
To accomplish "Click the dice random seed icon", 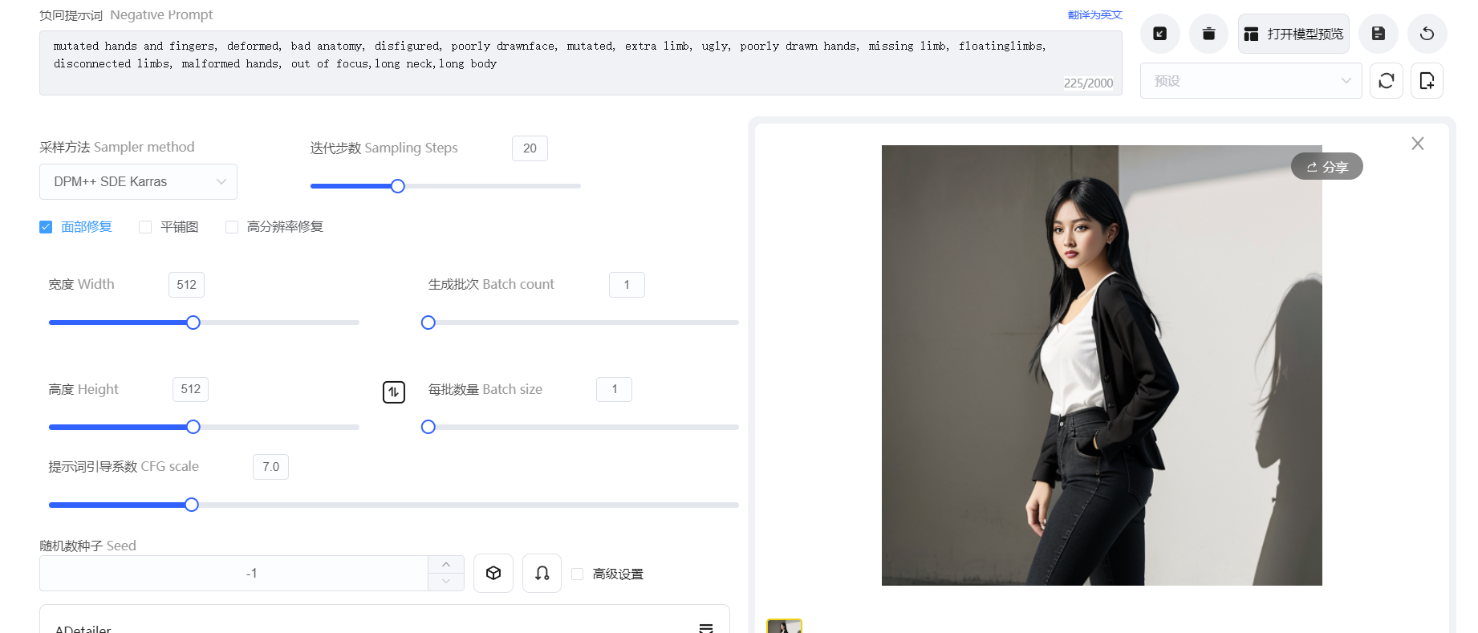I will tap(493, 573).
